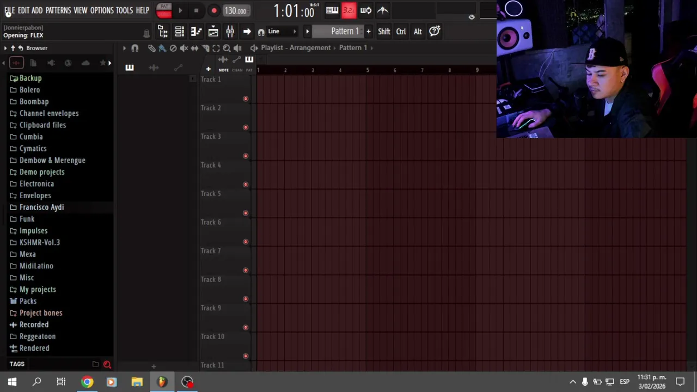This screenshot has width=697, height=392.
Task: Select the Draw pencil tool
Action: [151, 48]
